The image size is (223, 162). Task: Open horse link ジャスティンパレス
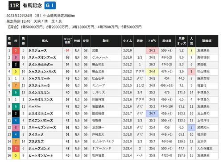pos(42,72)
